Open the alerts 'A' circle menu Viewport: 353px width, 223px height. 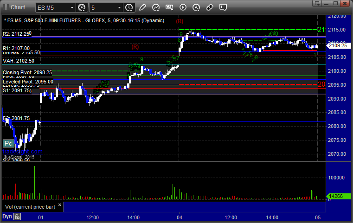pos(196,7)
